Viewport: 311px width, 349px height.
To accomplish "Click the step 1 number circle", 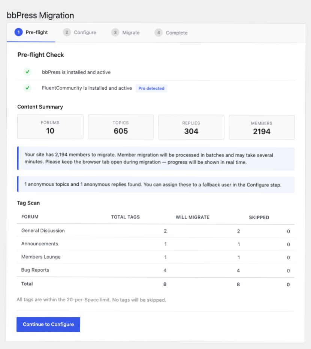I will click(19, 32).
